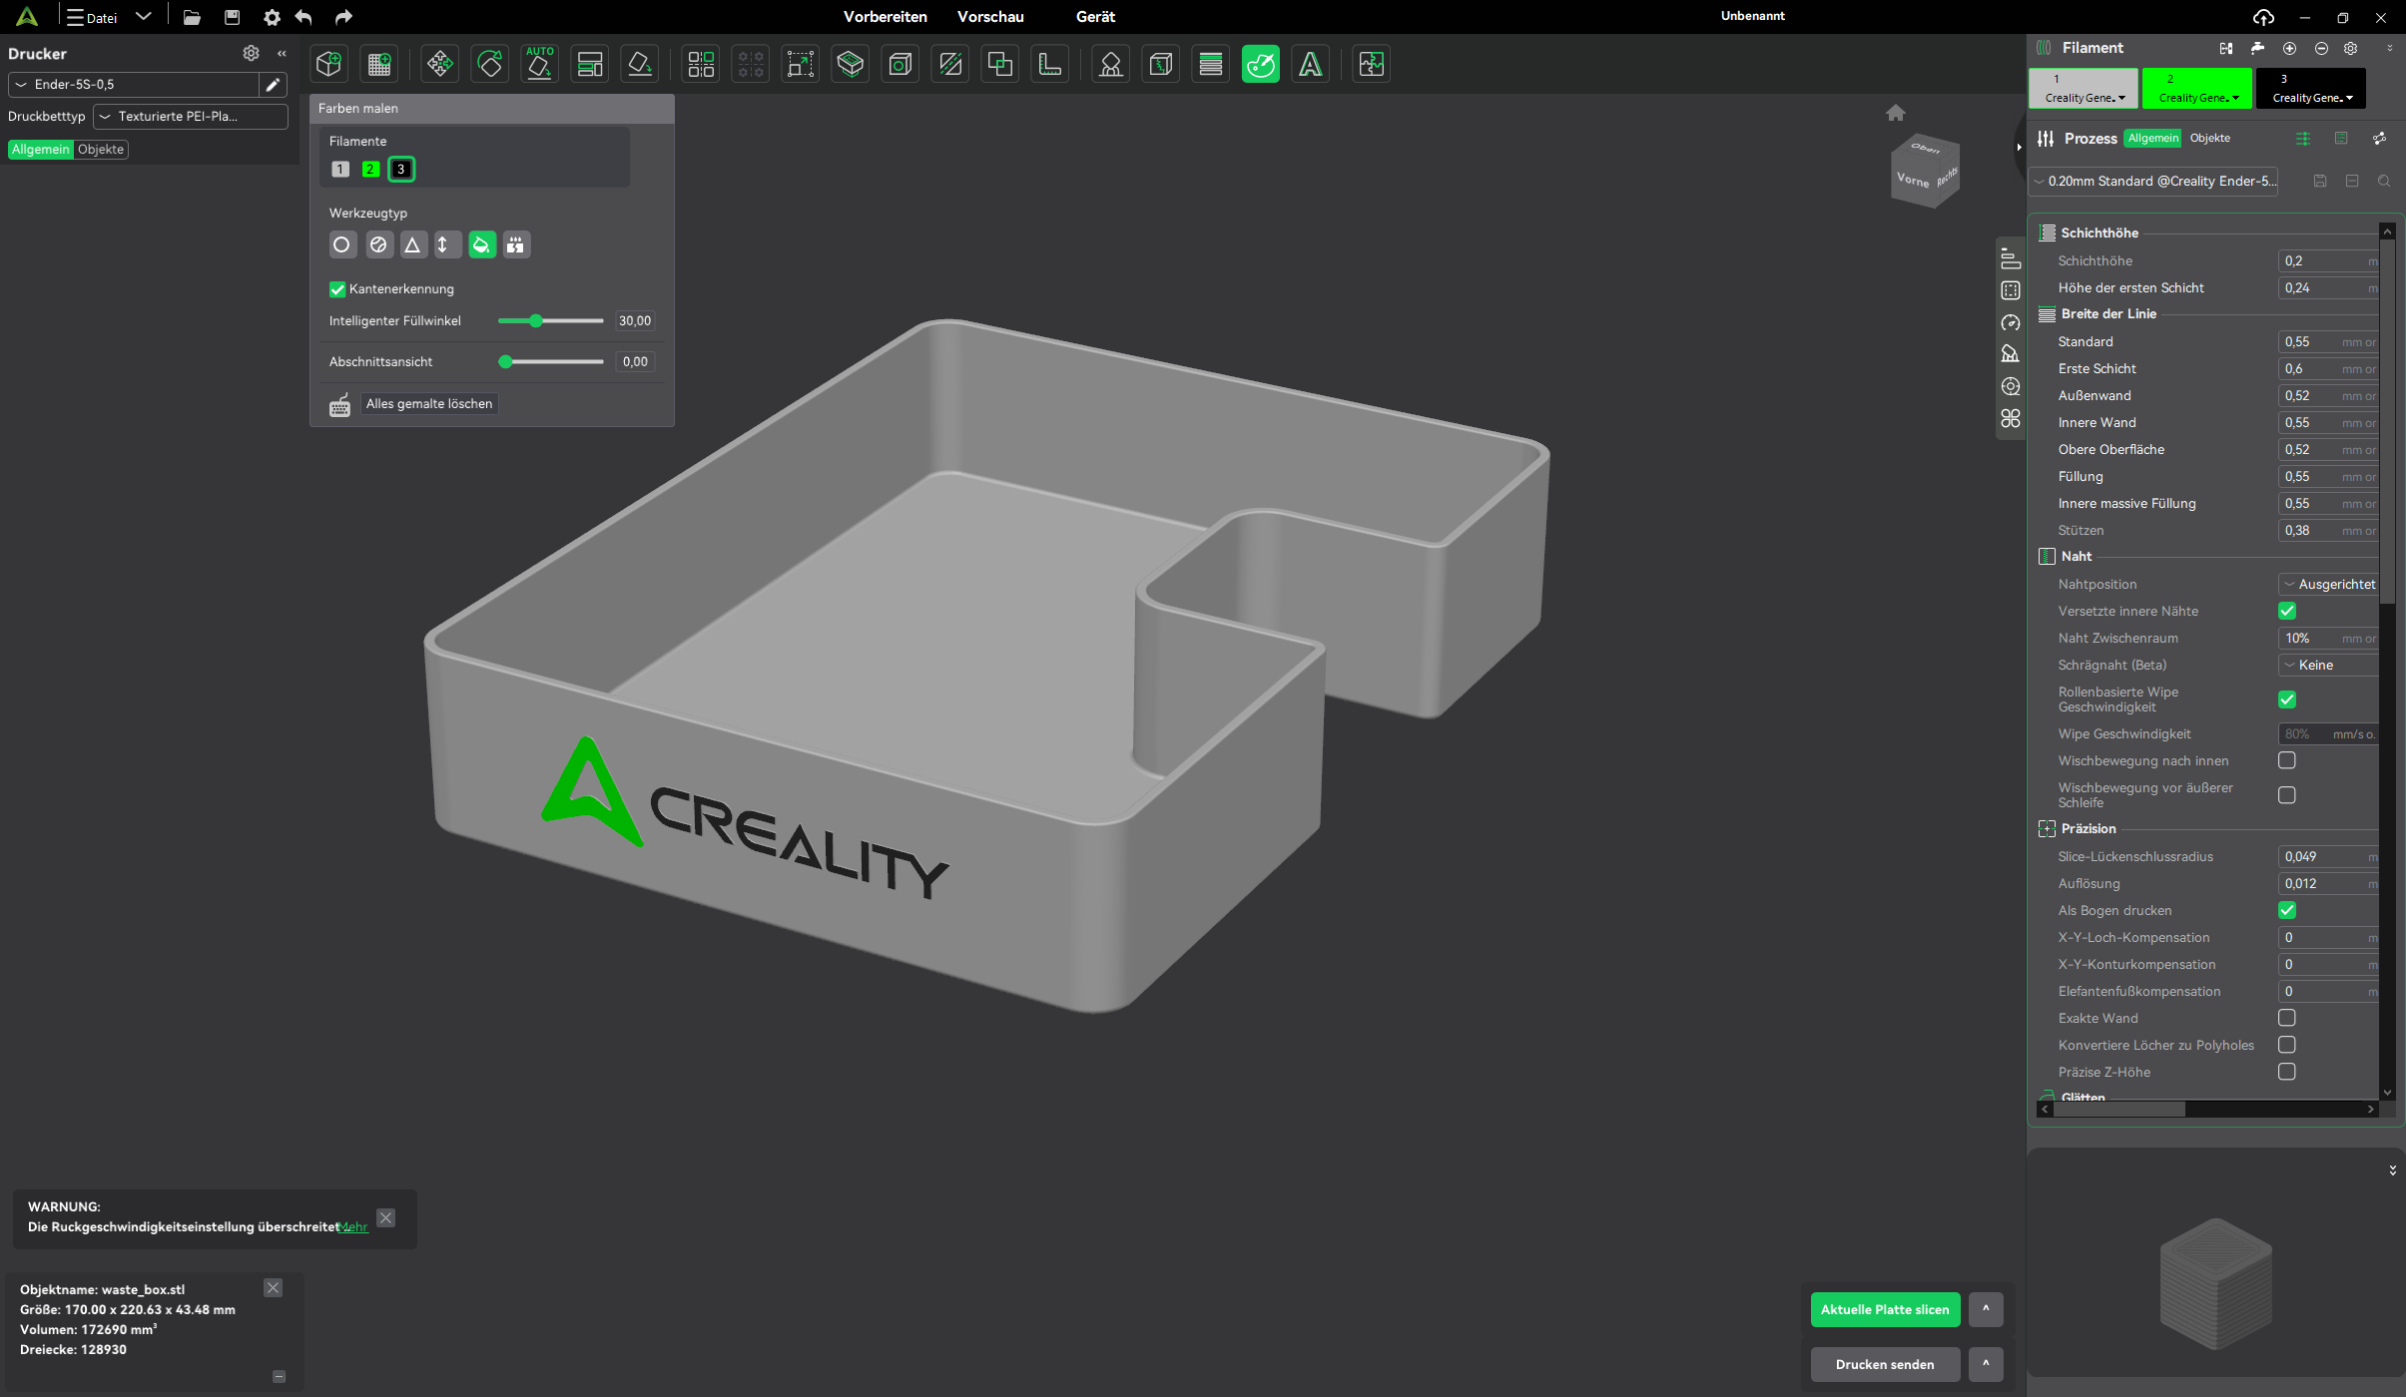Uncheck the Kantenerkennung checkbox
2406x1397 pixels.
[337, 289]
